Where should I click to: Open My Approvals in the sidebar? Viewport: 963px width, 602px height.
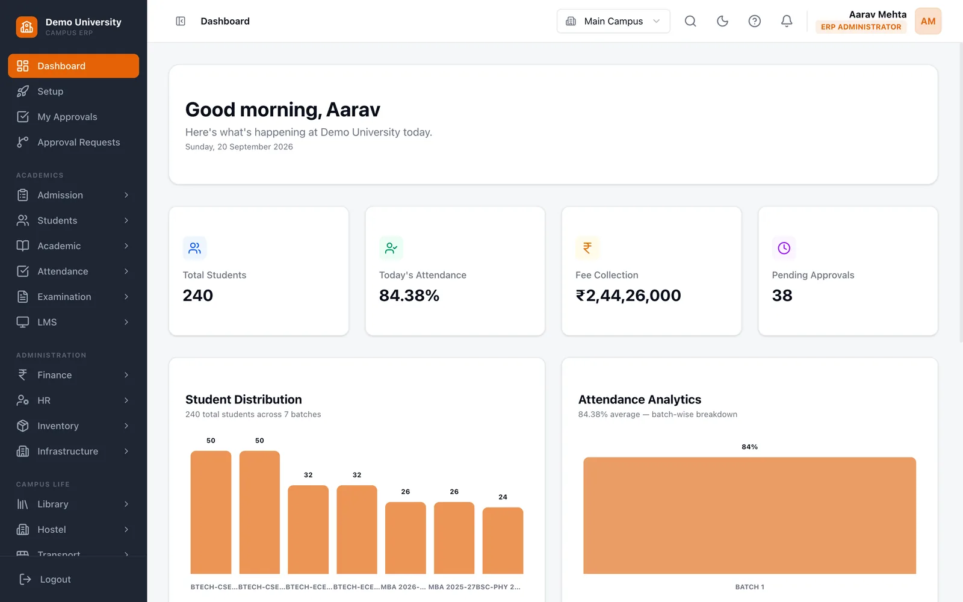coord(73,117)
